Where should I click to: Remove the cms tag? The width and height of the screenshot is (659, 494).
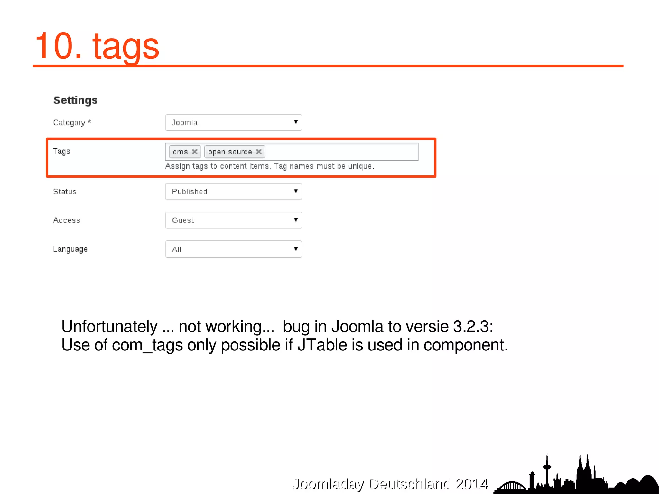(x=194, y=152)
